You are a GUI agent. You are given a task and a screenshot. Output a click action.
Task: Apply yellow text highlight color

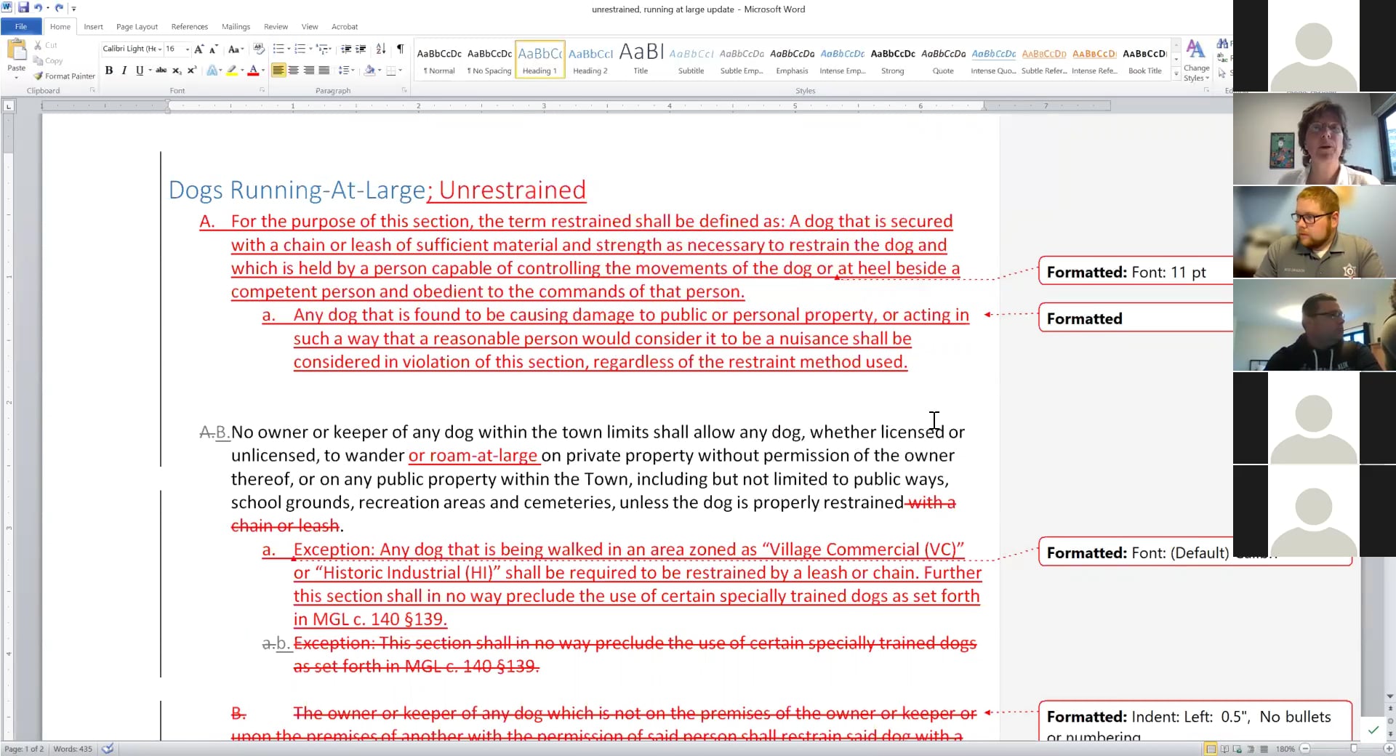[231, 71]
